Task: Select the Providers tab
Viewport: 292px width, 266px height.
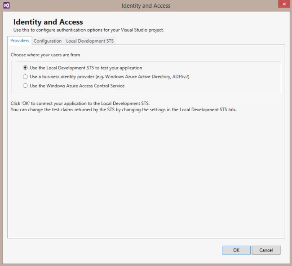Action: [20, 41]
